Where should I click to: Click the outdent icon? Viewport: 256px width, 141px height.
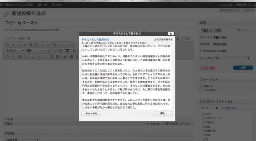coord(74,50)
